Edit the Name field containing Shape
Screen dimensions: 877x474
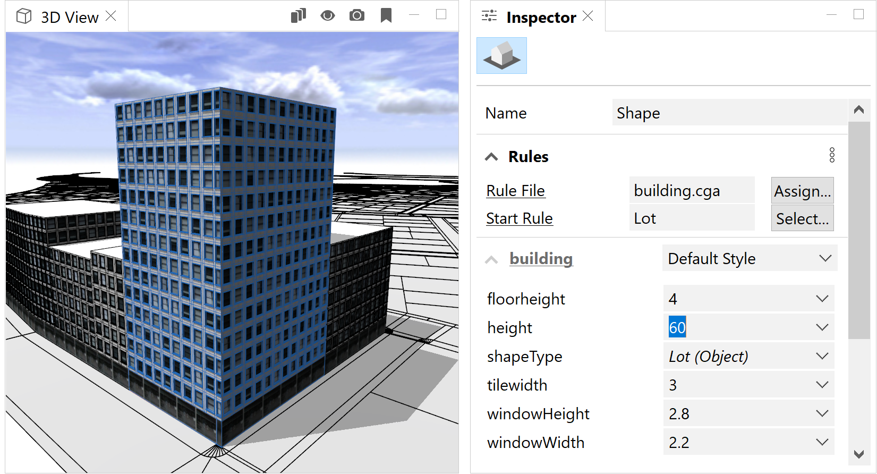[730, 113]
